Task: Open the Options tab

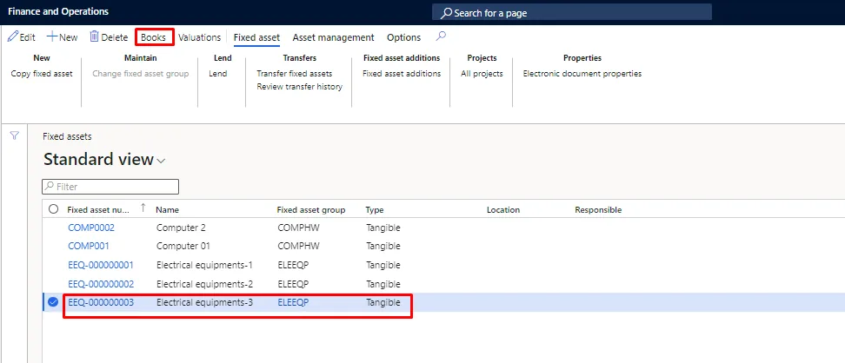Action: point(403,37)
